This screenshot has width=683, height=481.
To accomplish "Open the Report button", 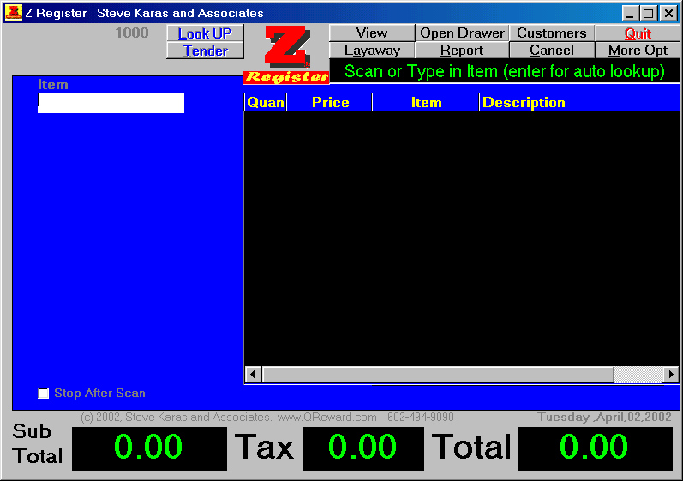I will [x=462, y=50].
